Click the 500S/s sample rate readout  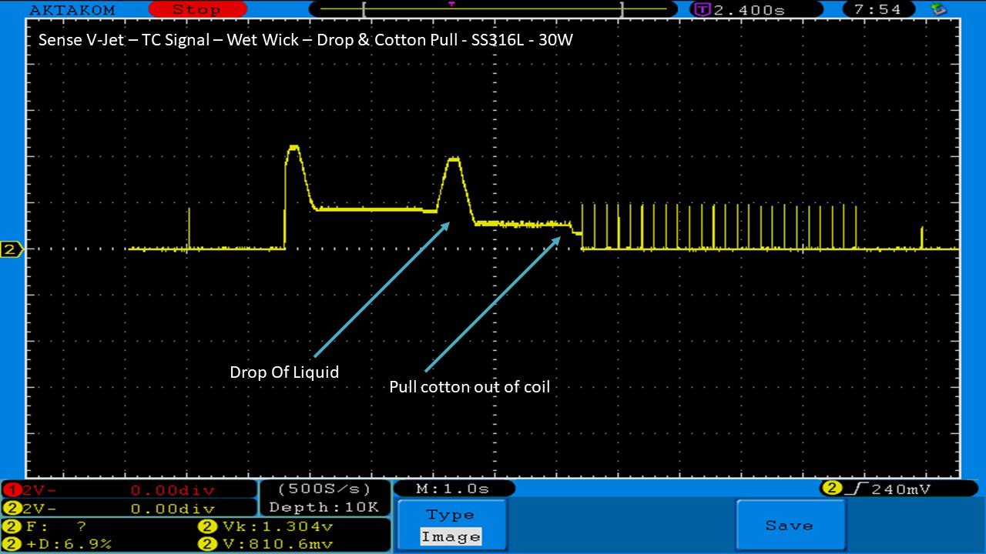pyautogui.click(x=324, y=489)
